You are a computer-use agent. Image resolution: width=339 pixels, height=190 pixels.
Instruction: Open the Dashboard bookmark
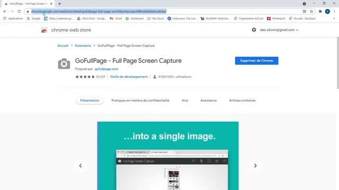(135, 18)
